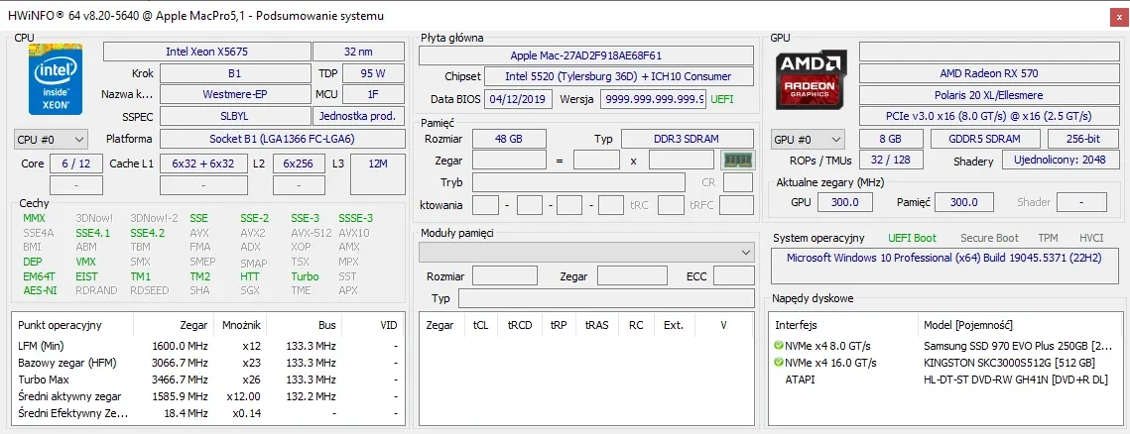Viewport: 1130px width, 434px height.
Task: Click the AMD Radeon Graphics logo
Action: 813,79
